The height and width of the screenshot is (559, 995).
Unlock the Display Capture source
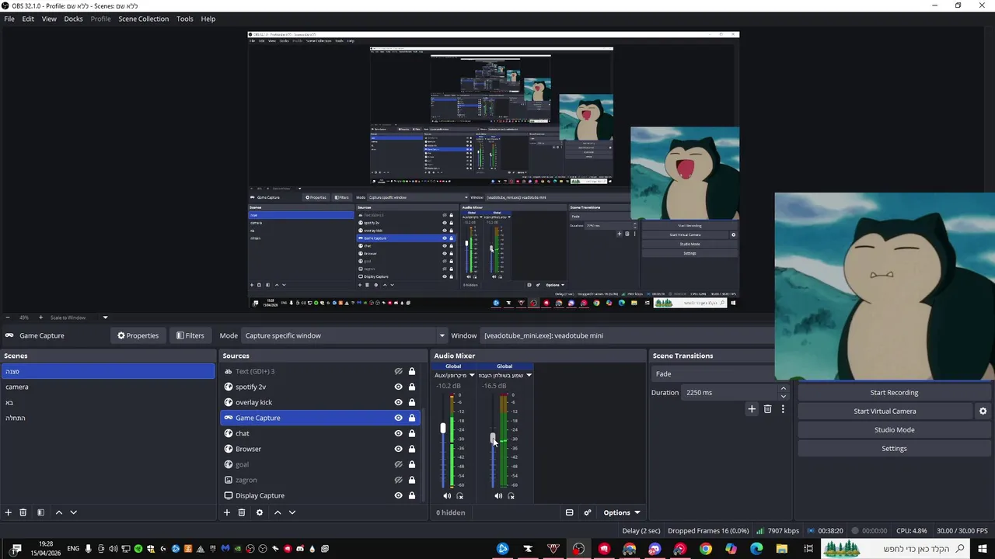(412, 495)
